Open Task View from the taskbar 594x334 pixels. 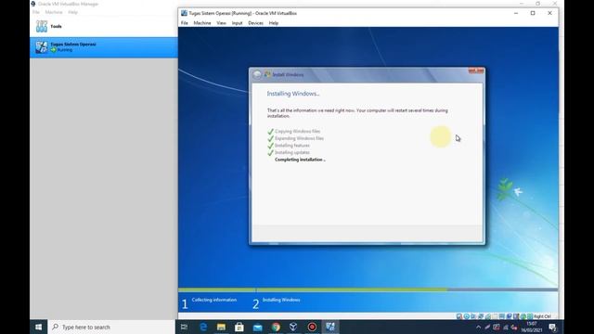(184, 327)
